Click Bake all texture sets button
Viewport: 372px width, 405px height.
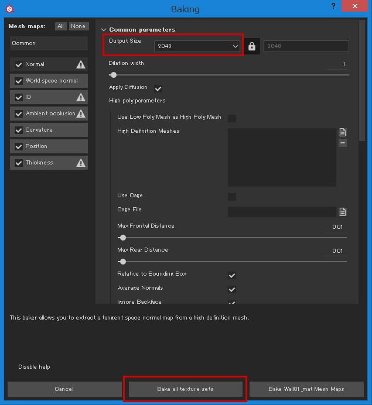[x=186, y=389]
